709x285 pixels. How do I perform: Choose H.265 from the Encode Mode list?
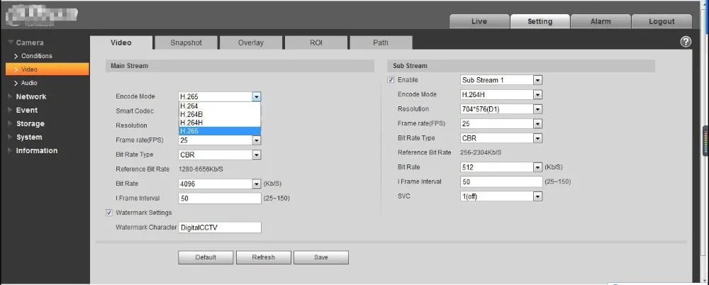pyautogui.click(x=220, y=130)
